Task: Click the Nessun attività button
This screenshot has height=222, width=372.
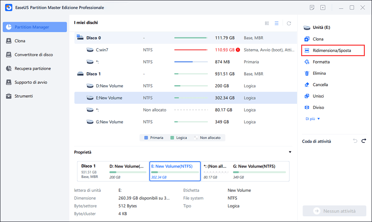Action: pyautogui.click(x=334, y=211)
